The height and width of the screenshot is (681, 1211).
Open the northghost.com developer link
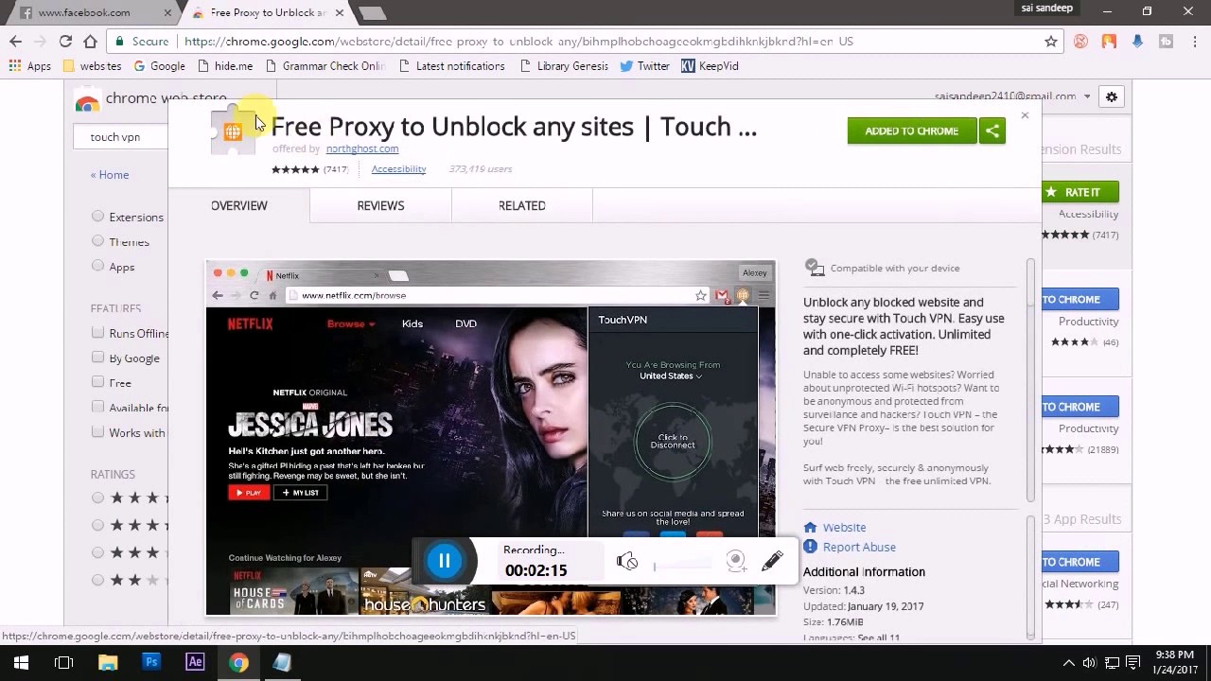pos(362,148)
